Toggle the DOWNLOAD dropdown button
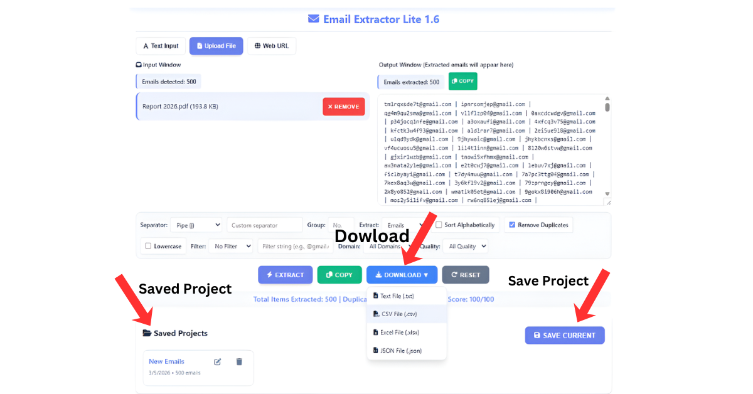 [402, 275]
